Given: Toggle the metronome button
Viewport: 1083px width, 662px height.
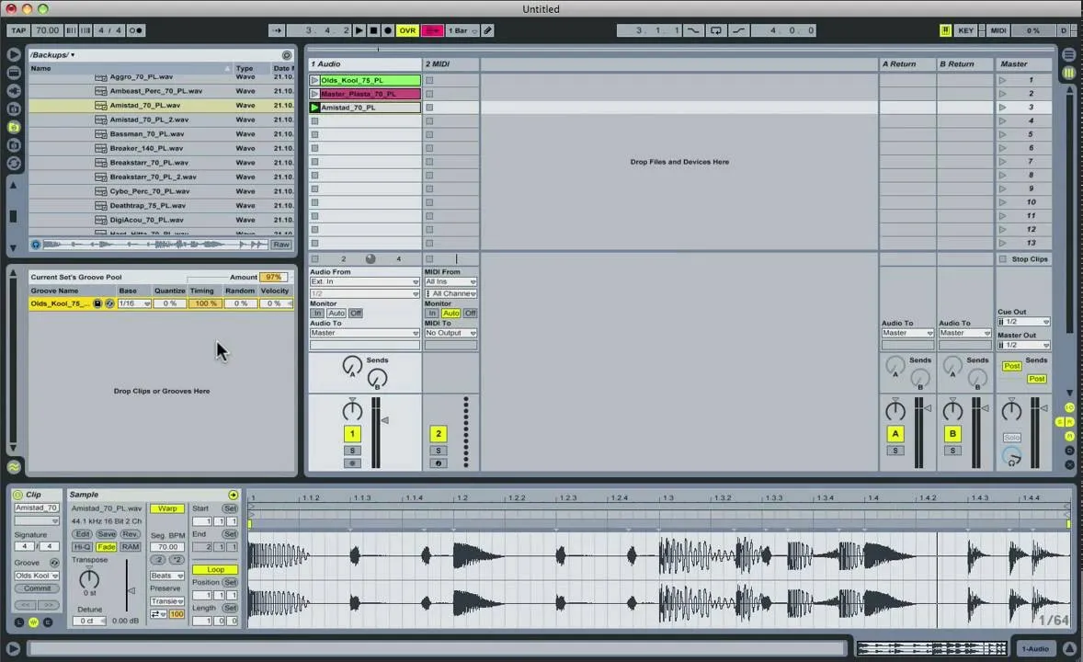Looking at the screenshot, I should tap(136, 30).
